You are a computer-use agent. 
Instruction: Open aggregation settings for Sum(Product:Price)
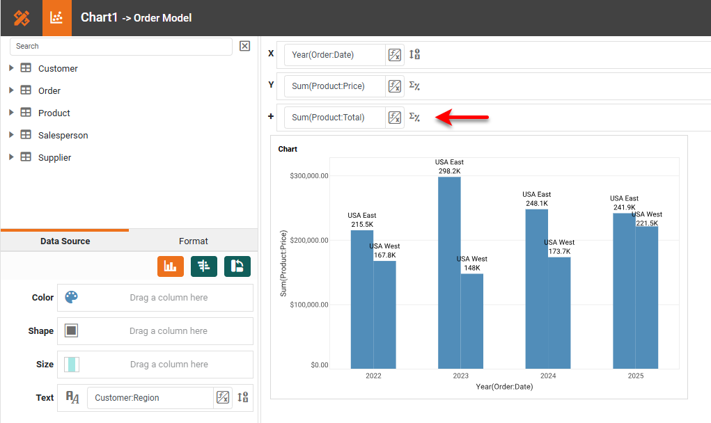point(414,86)
